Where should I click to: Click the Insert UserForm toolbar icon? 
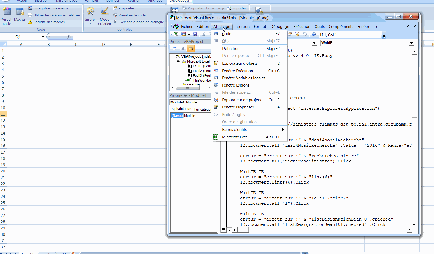click(x=183, y=34)
